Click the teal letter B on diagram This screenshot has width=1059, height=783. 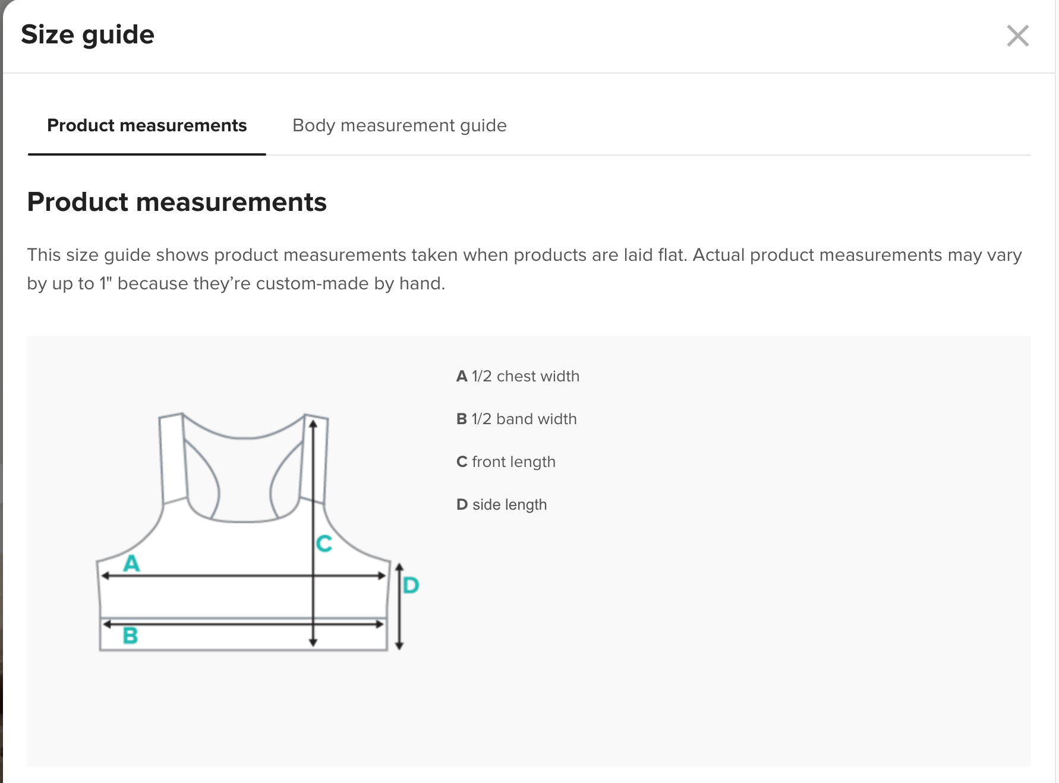tap(130, 636)
